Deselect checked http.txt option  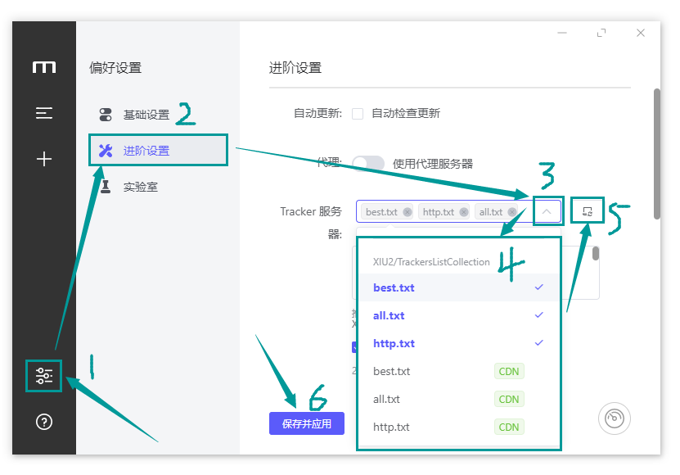pyautogui.click(x=458, y=343)
